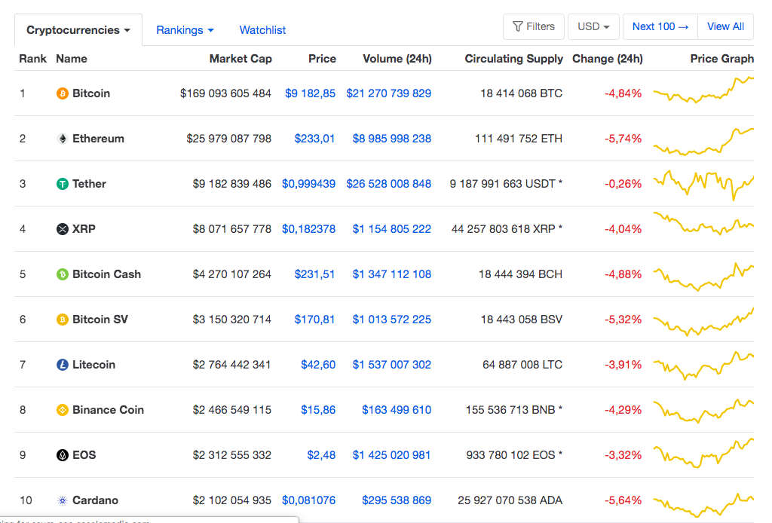Open the Filters button
Screen dimensions: 772x523
tap(533, 26)
